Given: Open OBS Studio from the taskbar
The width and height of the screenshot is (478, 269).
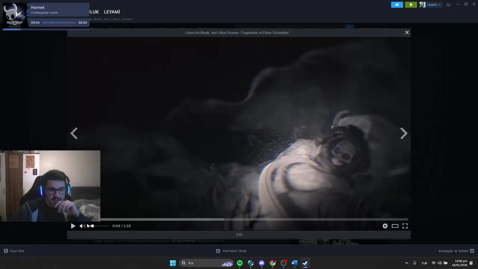Looking at the screenshot, I should pyautogui.click(x=283, y=263).
